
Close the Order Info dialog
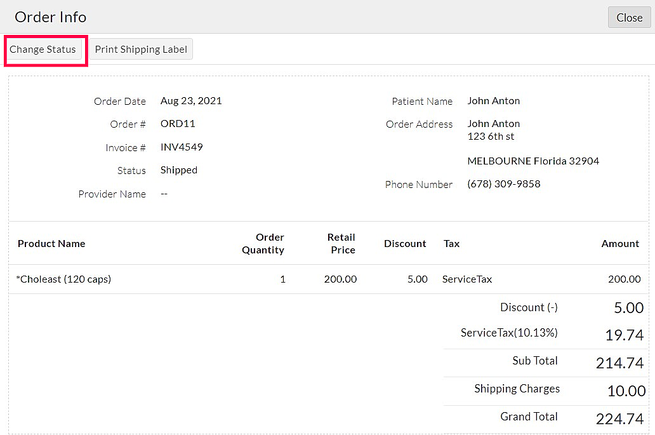pyautogui.click(x=629, y=18)
